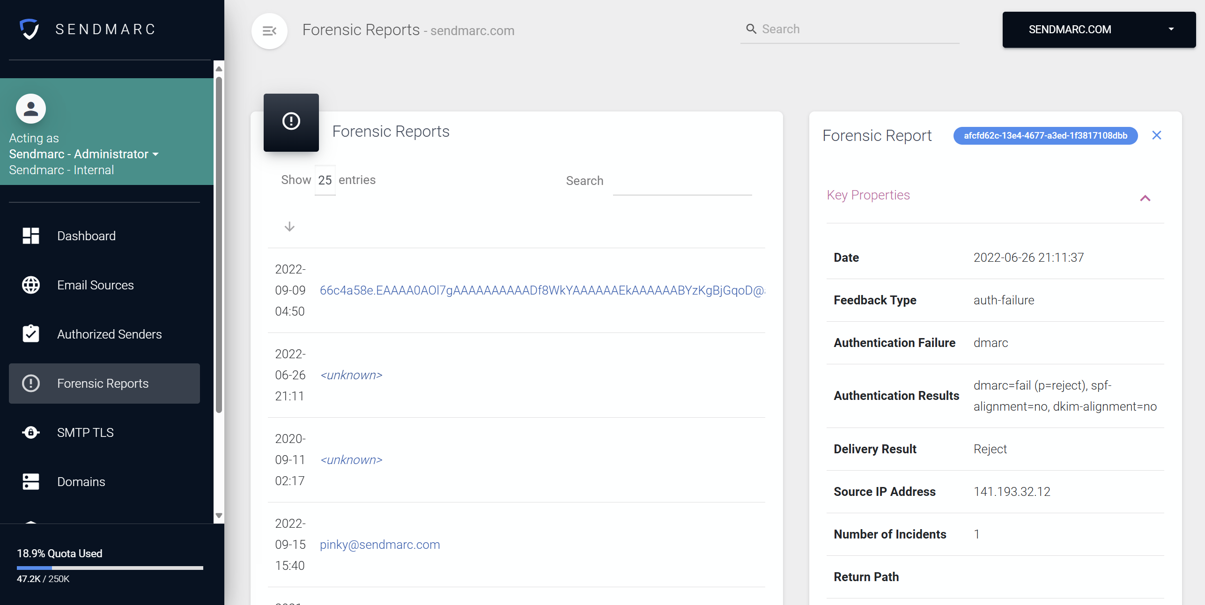This screenshot has height=605, width=1205.
Task: Click the date value 2022-06-26 21:11:37
Action: click(1028, 258)
